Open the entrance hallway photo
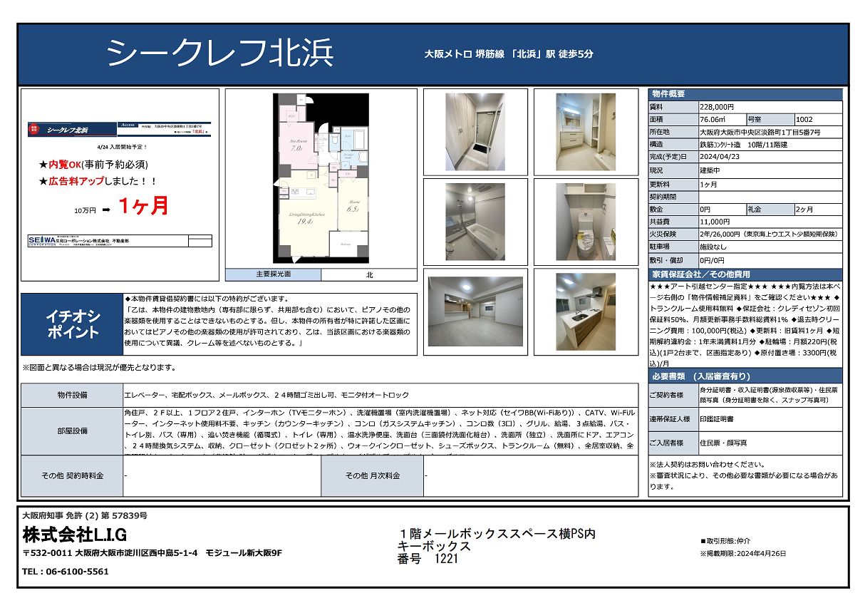The image size is (865, 598). point(475,131)
